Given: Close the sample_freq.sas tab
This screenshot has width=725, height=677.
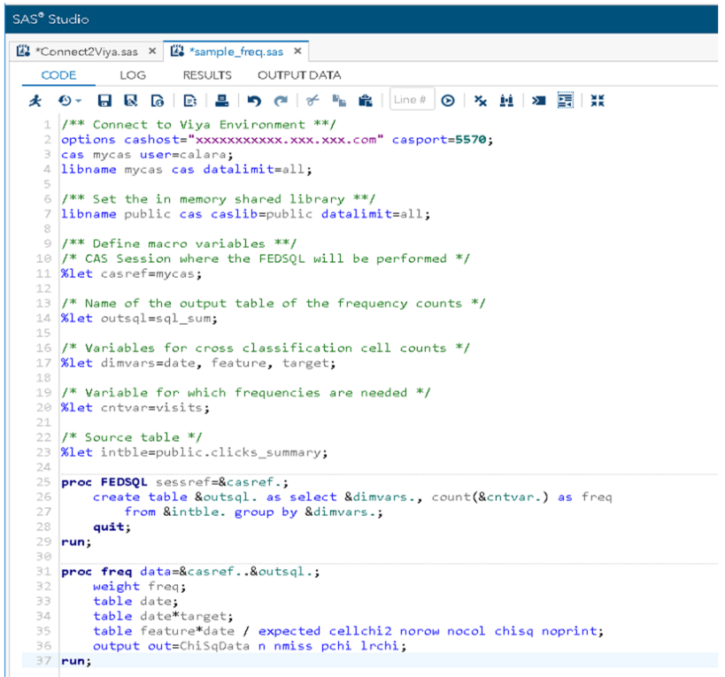Looking at the screenshot, I should pos(297,50).
